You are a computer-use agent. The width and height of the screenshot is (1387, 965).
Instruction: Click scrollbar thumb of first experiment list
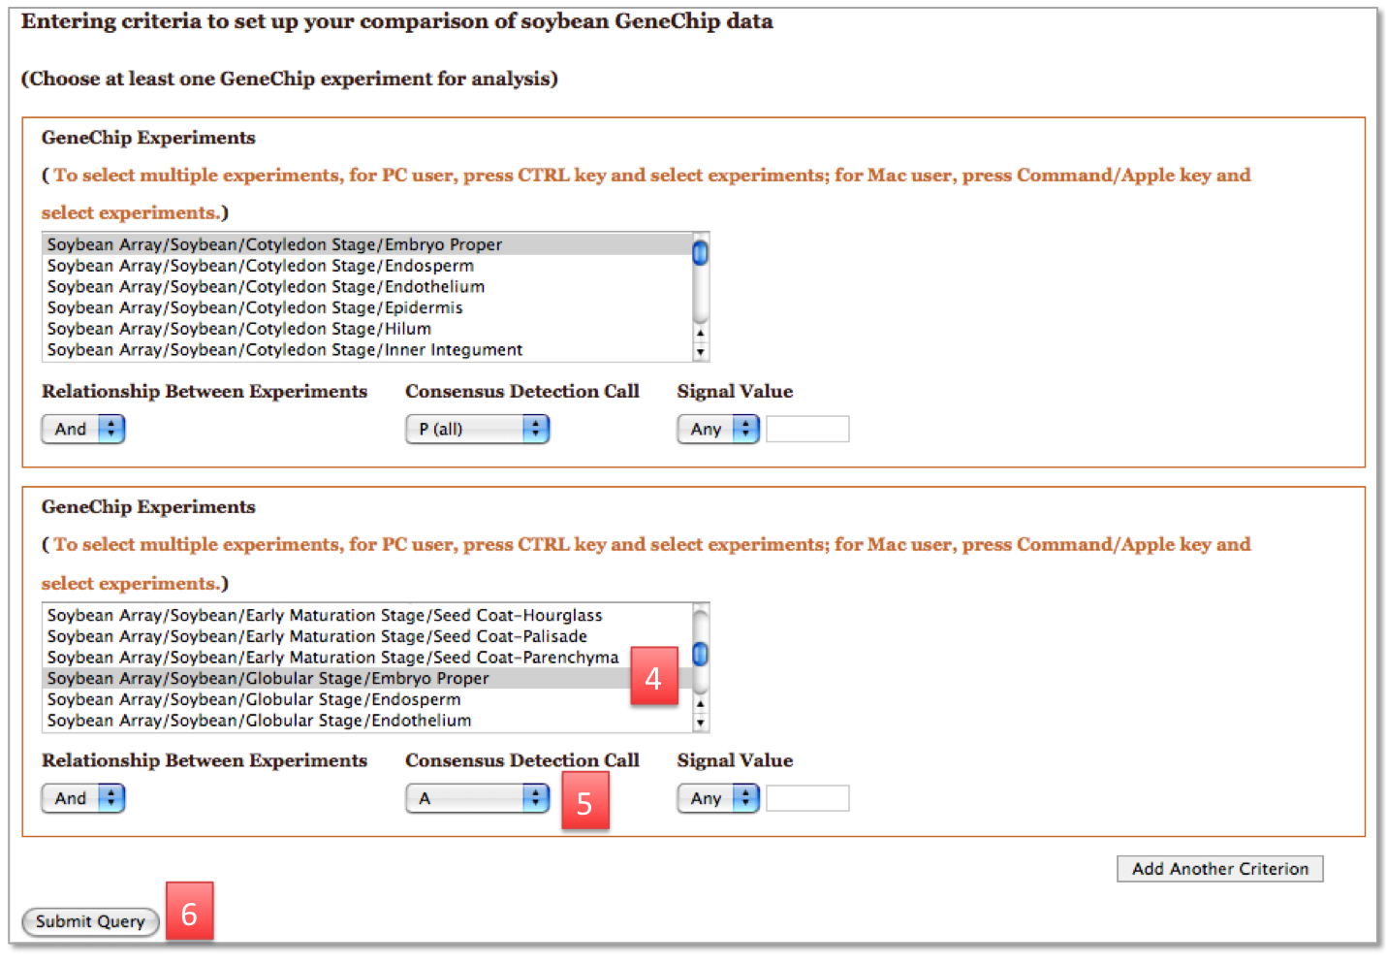click(701, 253)
